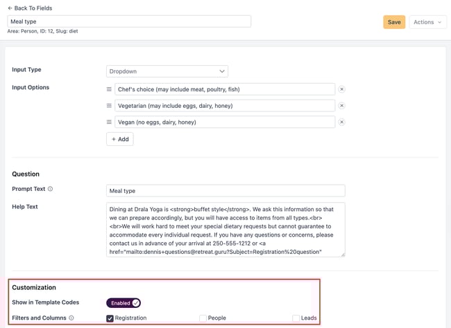Check the People checkbox
This screenshot has height=328, width=451.
pyautogui.click(x=203, y=318)
